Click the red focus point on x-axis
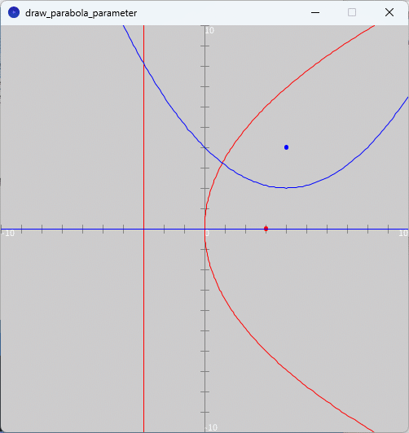 pos(266,229)
